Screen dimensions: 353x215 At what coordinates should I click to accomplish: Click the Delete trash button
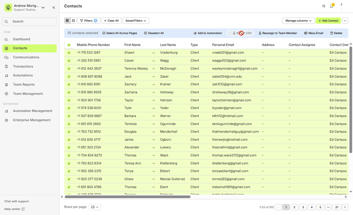coord(336,33)
